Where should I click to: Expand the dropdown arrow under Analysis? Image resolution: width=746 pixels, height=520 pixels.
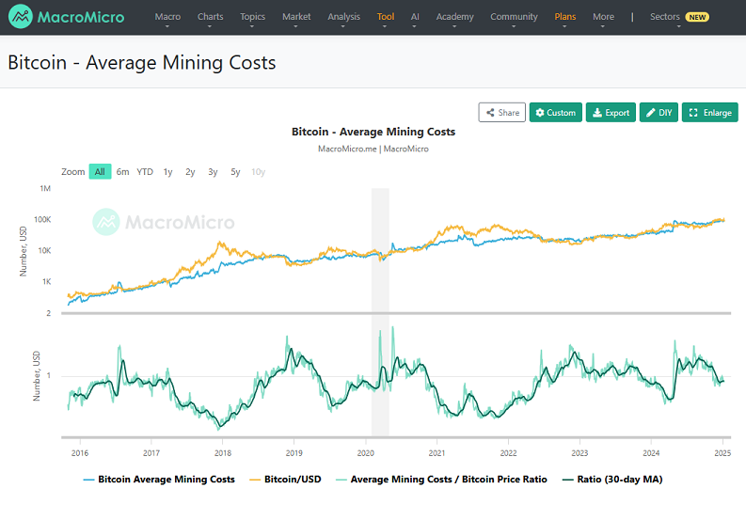point(343,26)
